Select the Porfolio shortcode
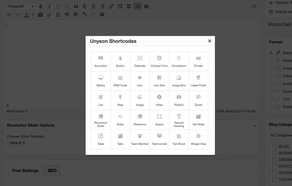This screenshot has width=292, height=186. point(179,100)
